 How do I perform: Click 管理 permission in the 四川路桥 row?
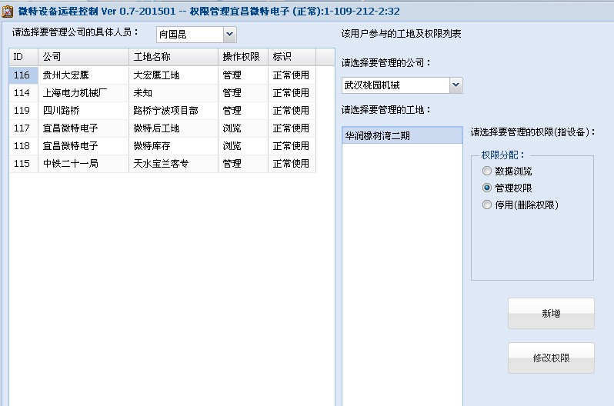pyautogui.click(x=243, y=111)
